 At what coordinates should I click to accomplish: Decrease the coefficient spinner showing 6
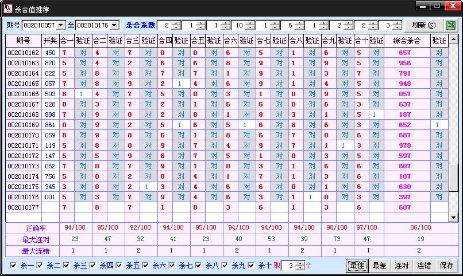tap(299, 27)
